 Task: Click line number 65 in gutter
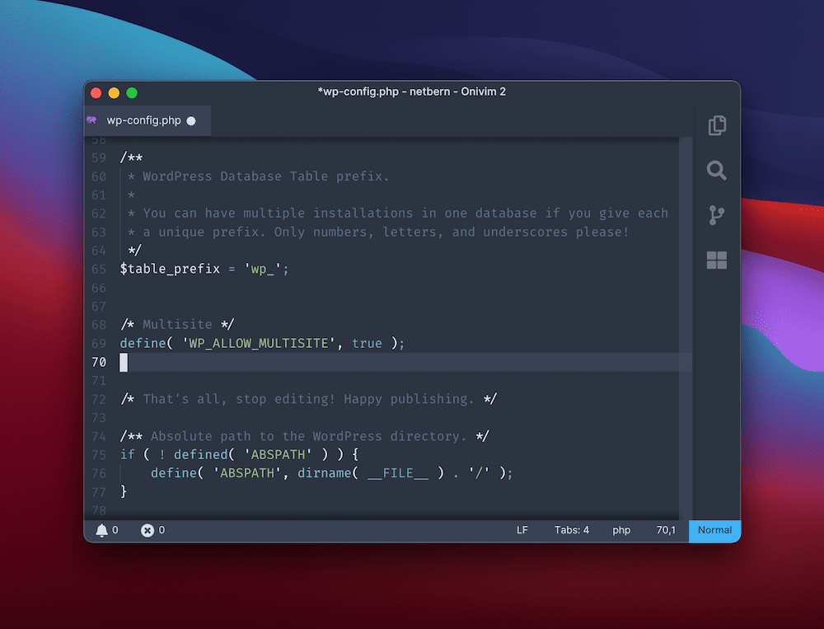99,270
